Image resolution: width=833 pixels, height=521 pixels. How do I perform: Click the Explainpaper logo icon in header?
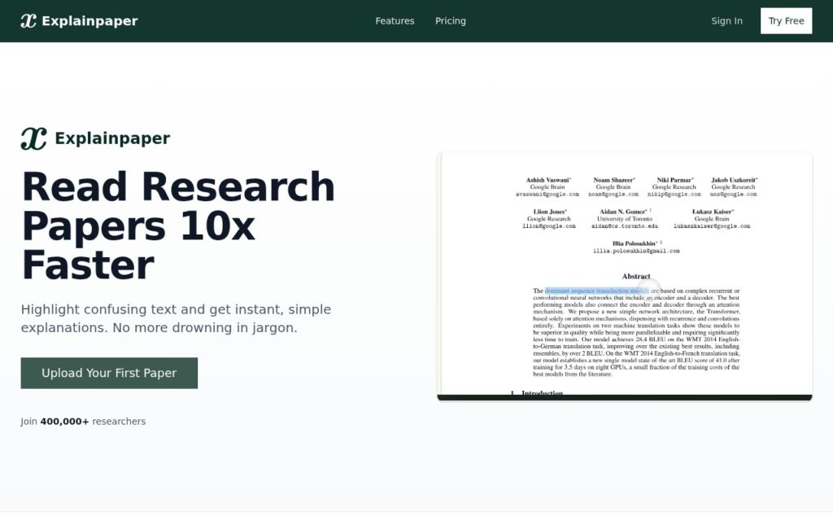tap(28, 20)
